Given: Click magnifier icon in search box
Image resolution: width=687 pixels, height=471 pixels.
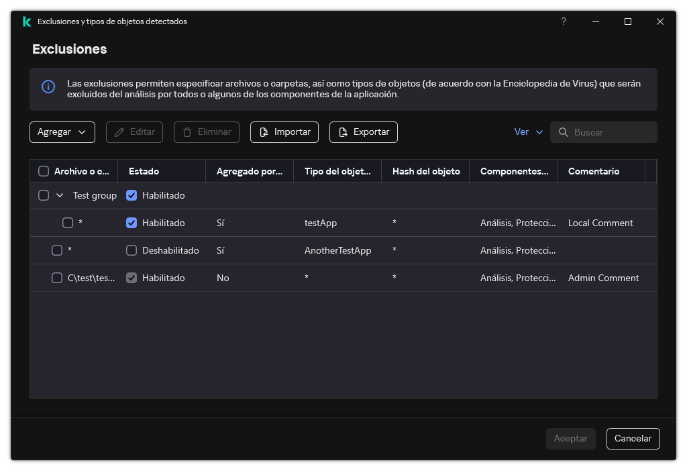Looking at the screenshot, I should tap(564, 132).
